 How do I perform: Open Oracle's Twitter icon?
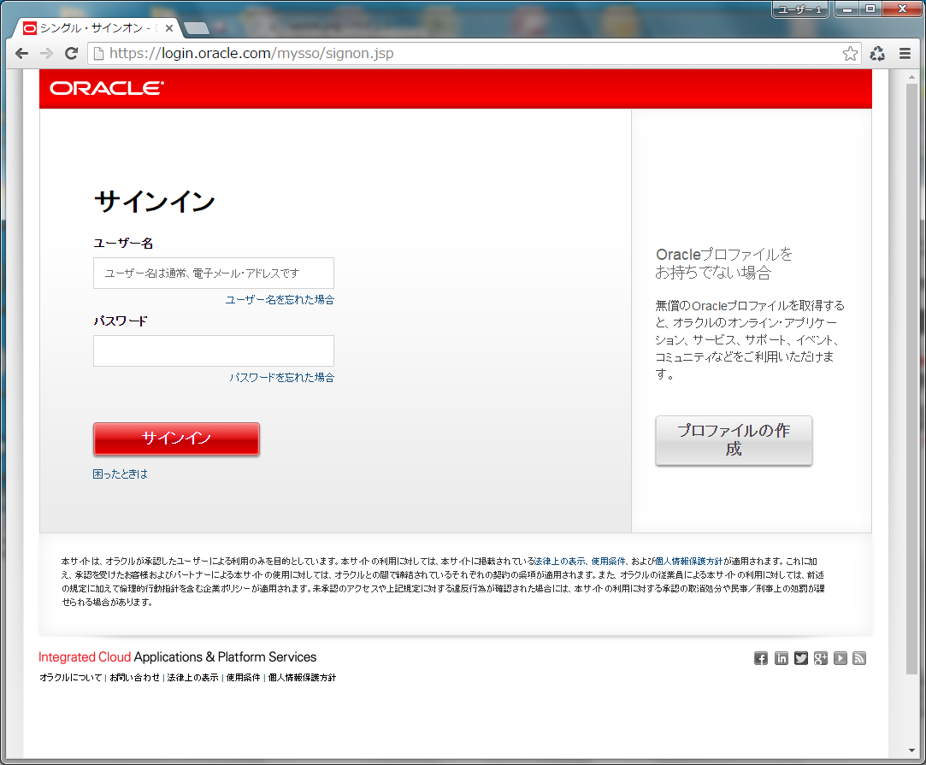[x=801, y=658]
